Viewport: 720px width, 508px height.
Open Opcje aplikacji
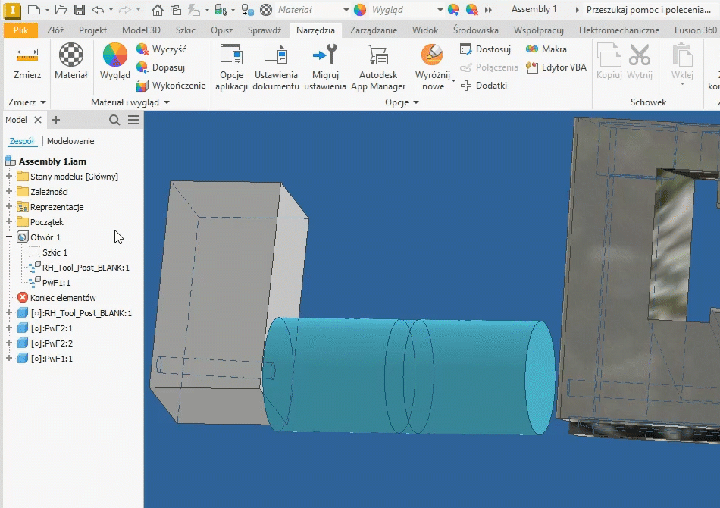231,67
